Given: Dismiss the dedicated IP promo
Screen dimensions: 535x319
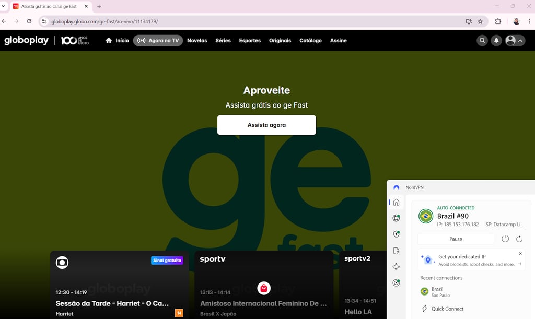Looking at the screenshot, I should (x=520, y=254).
